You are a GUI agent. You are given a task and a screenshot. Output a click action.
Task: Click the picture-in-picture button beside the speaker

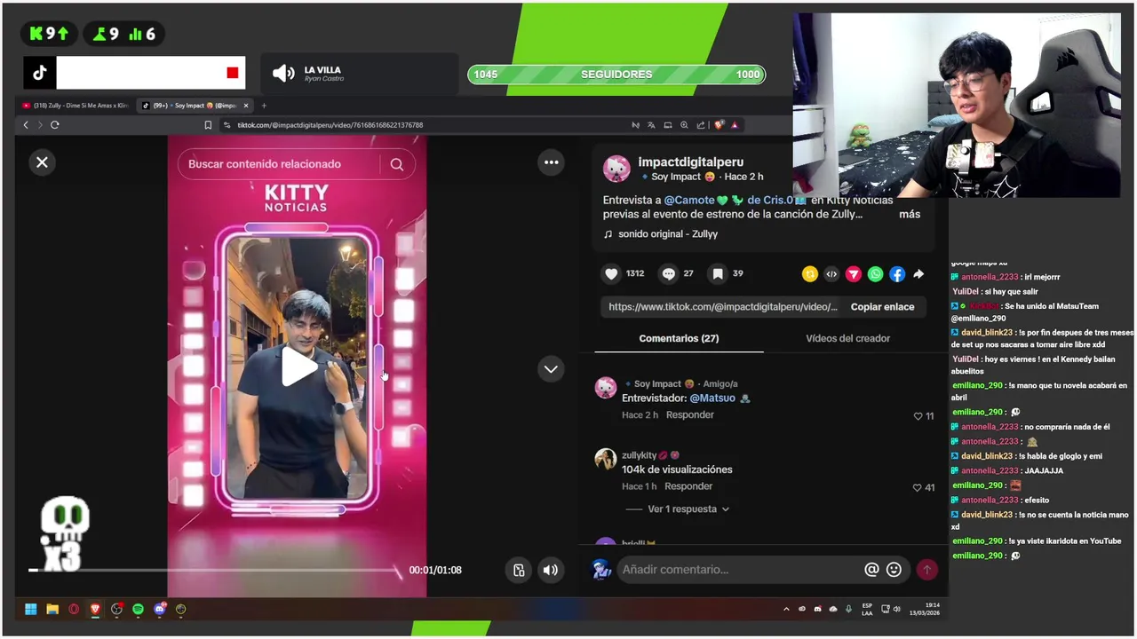tap(519, 570)
